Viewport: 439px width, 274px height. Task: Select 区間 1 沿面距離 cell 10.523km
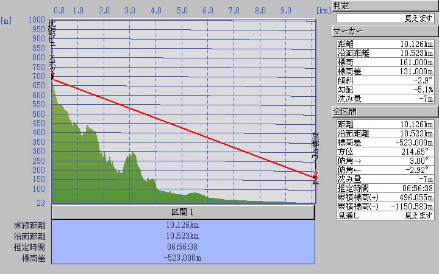[x=182, y=236]
